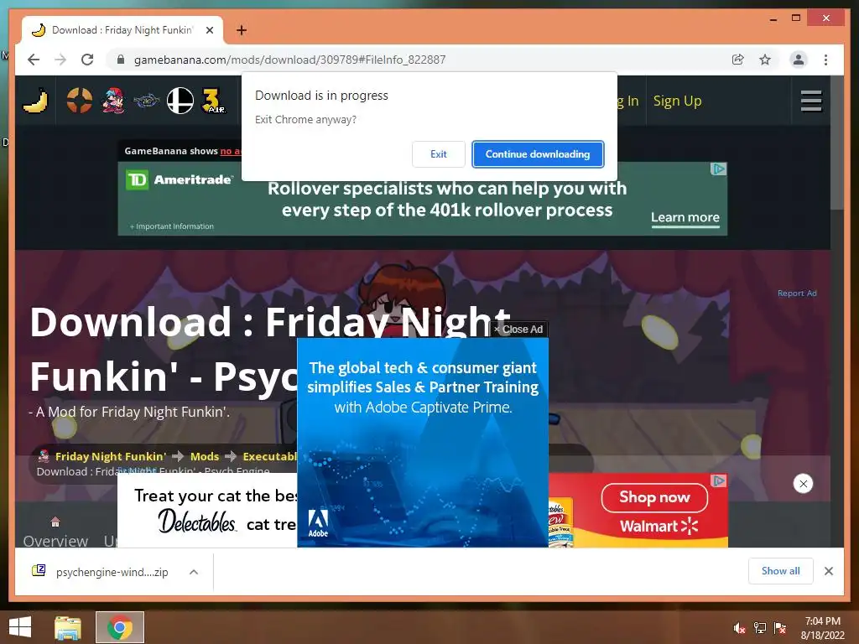The height and width of the screenshot is (644, 859).
Task: Open the fourth game icon with wings logo
Action: tap(146, 101)
